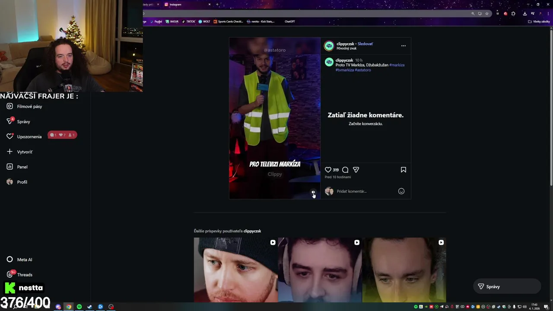The image size is (553, 311).
Task: Click Sledovať to follow clippyczsk
Action: coord(365,44)
